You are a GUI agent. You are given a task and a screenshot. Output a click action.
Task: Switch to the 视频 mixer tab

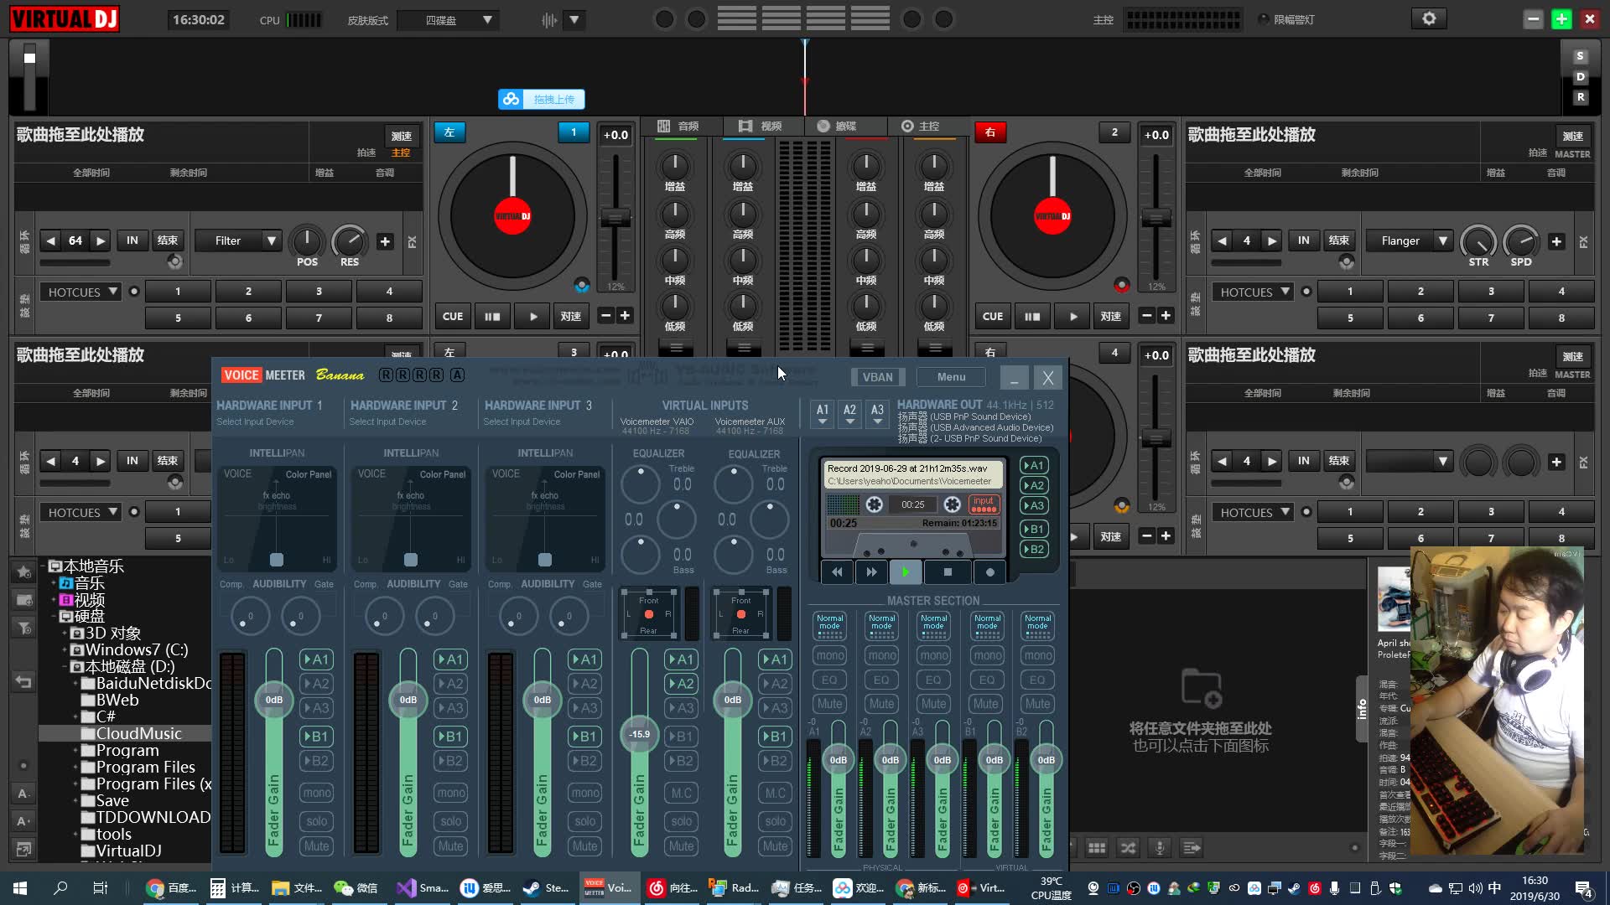click(761, 126)
